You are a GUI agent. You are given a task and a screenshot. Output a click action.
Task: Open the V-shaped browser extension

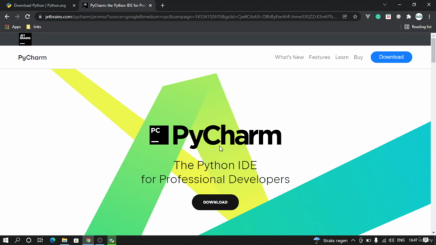(368, 16)
